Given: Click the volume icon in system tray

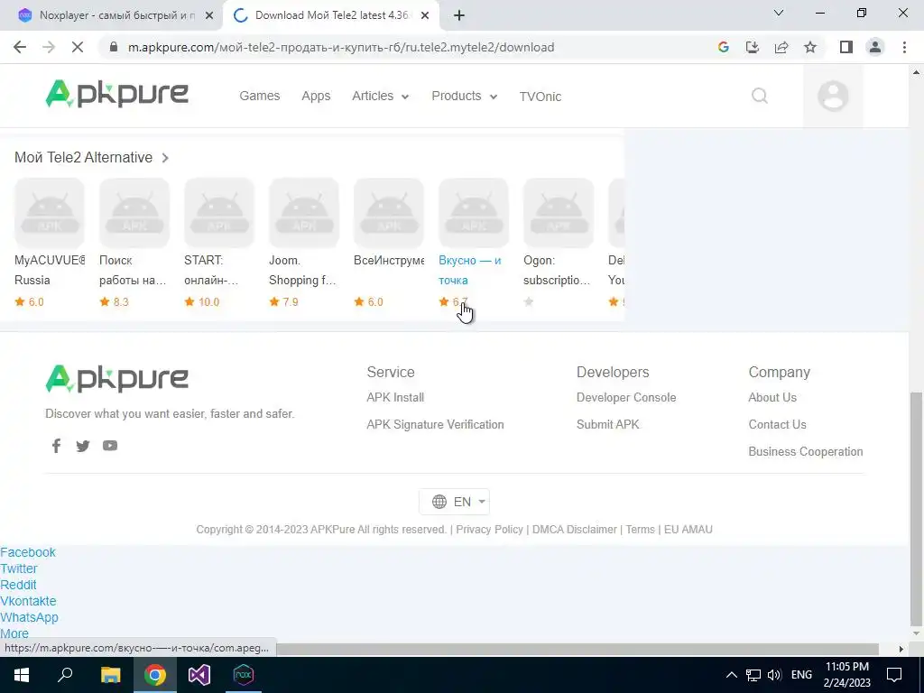Looking at the screenshot, I should click(774, 675).
